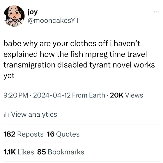Click the 9:20 PM timestamp
163x163 pixels.
pyautogui.click(x=16, y=95)
